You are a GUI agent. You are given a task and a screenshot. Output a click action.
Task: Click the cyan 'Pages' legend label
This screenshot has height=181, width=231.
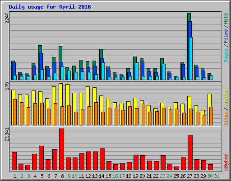[x=226, y=55]
